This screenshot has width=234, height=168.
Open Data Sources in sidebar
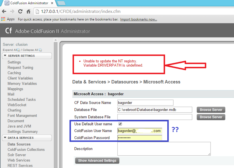click(x=19, y=144)
